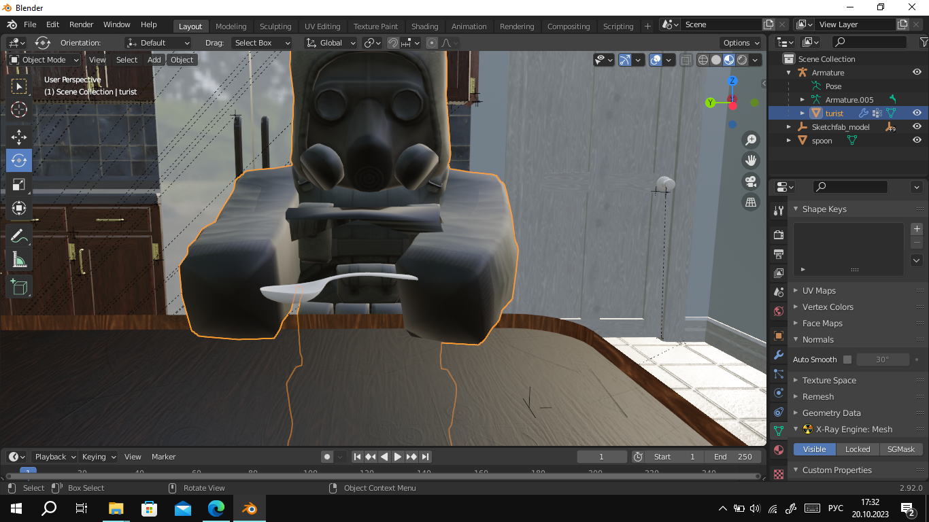Select the Scale tool
This screenshot has height=522, width=929.
(x=19, y=184)
